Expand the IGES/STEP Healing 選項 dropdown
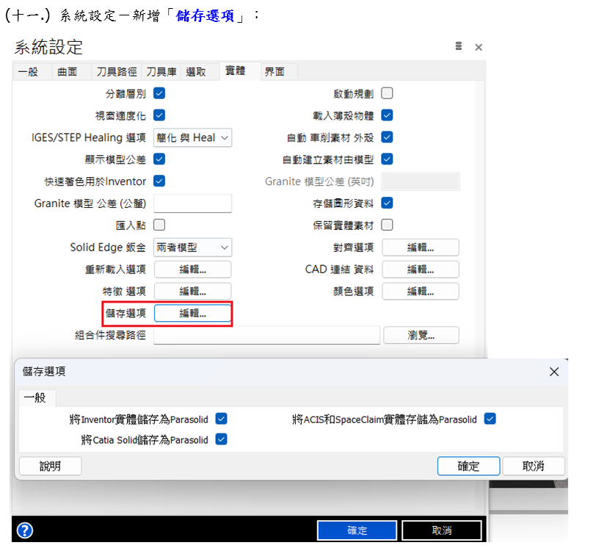Viewport: 596px width, 548px height. pyautogui.click(x=193, y=137)
